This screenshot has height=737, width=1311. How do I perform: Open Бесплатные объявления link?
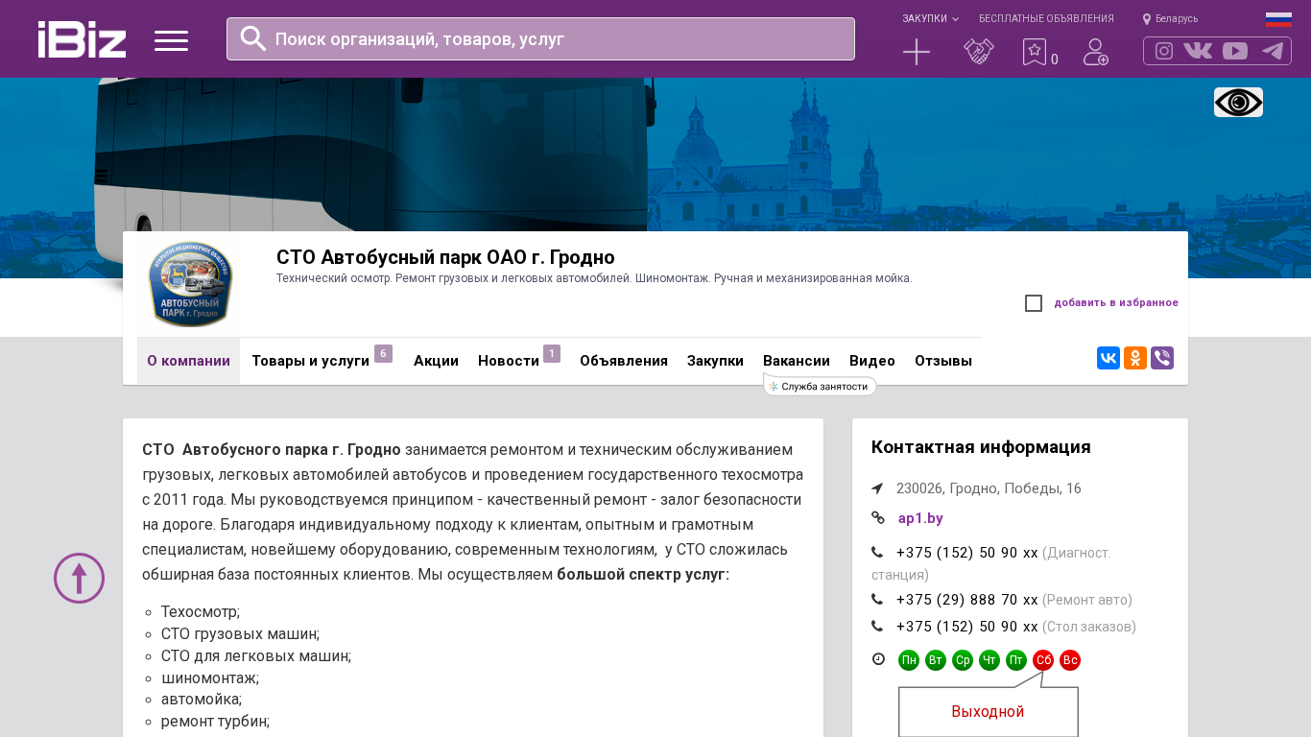click(x=1046, y=18)
